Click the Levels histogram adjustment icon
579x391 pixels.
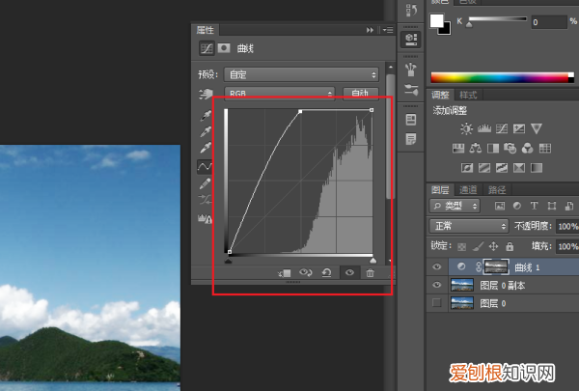(x=483, y=128)
